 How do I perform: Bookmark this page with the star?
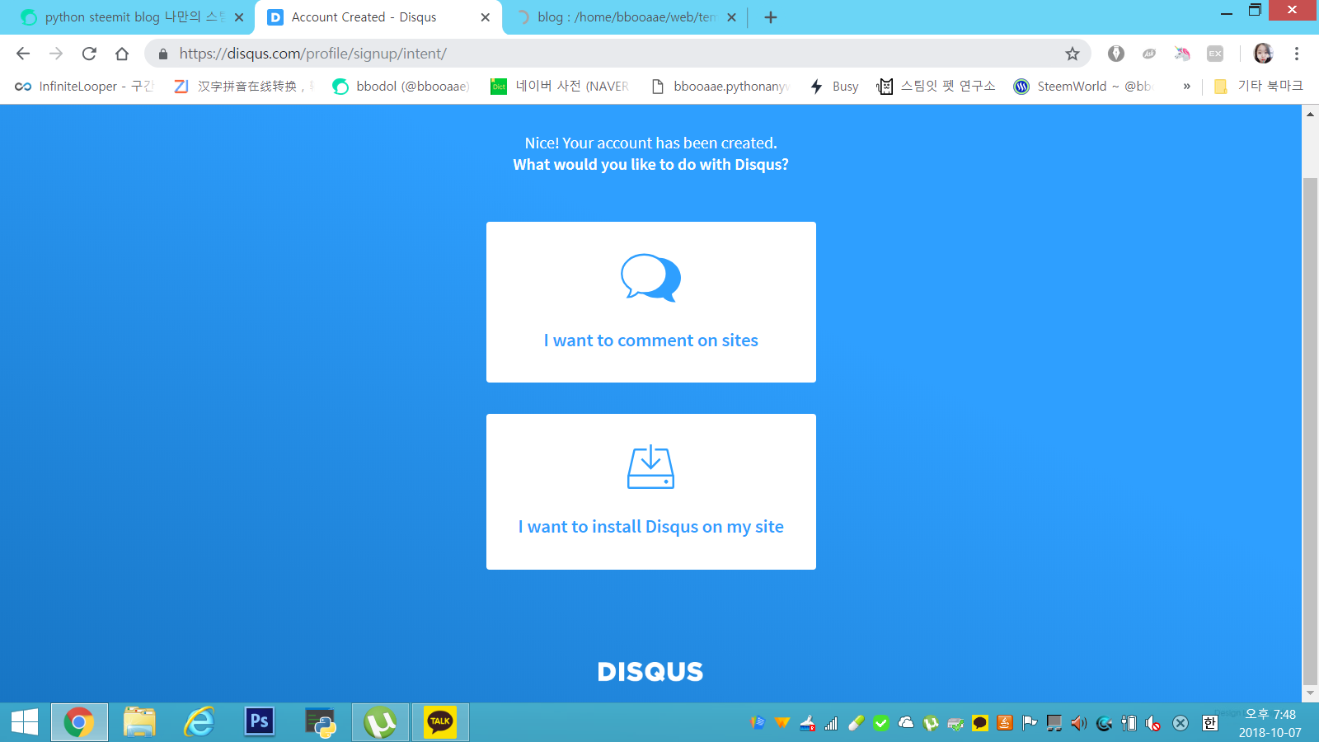click(1072, 54)
